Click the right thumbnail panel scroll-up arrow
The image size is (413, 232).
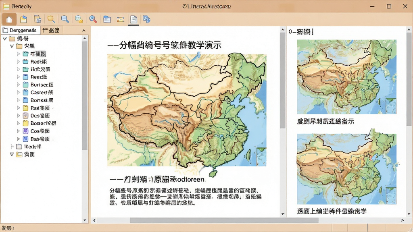[409, 29]
